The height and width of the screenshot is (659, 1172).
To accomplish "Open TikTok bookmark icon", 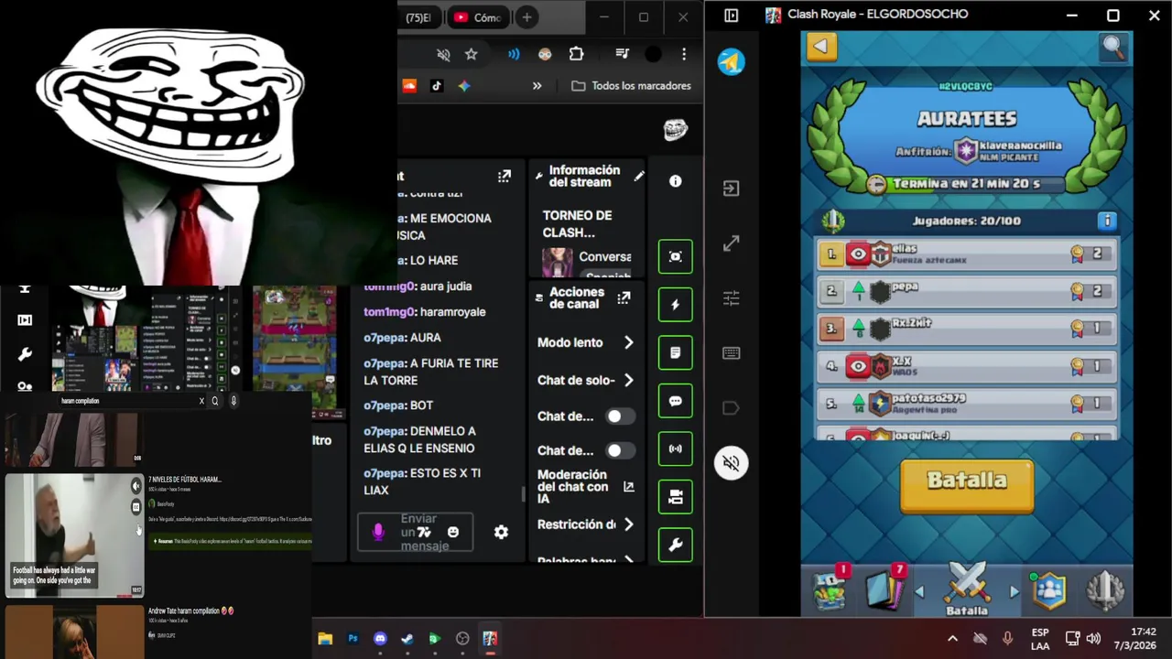I will coord(437,85).
